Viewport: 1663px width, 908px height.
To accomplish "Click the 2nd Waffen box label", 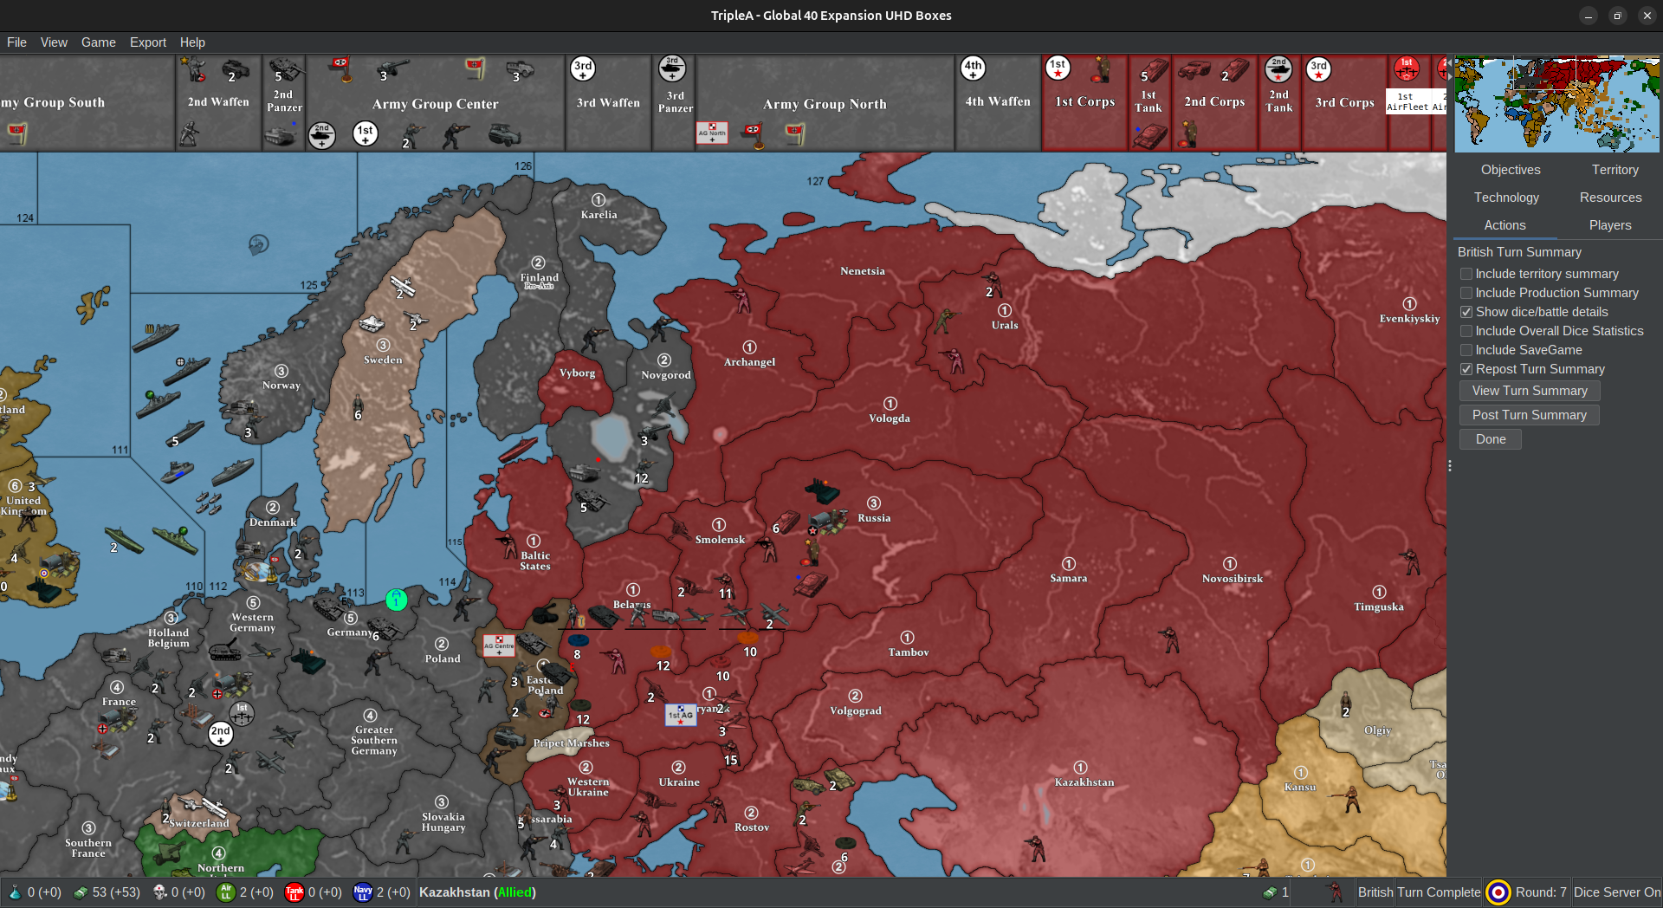I will (x=218, y=101).
